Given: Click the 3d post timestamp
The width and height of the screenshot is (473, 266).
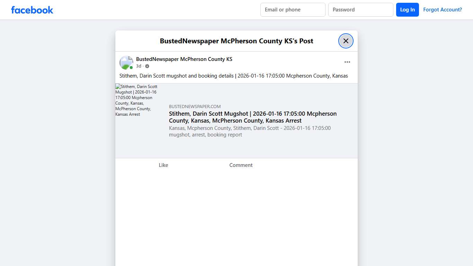Looking at the screenshot, I should (139, 66).
